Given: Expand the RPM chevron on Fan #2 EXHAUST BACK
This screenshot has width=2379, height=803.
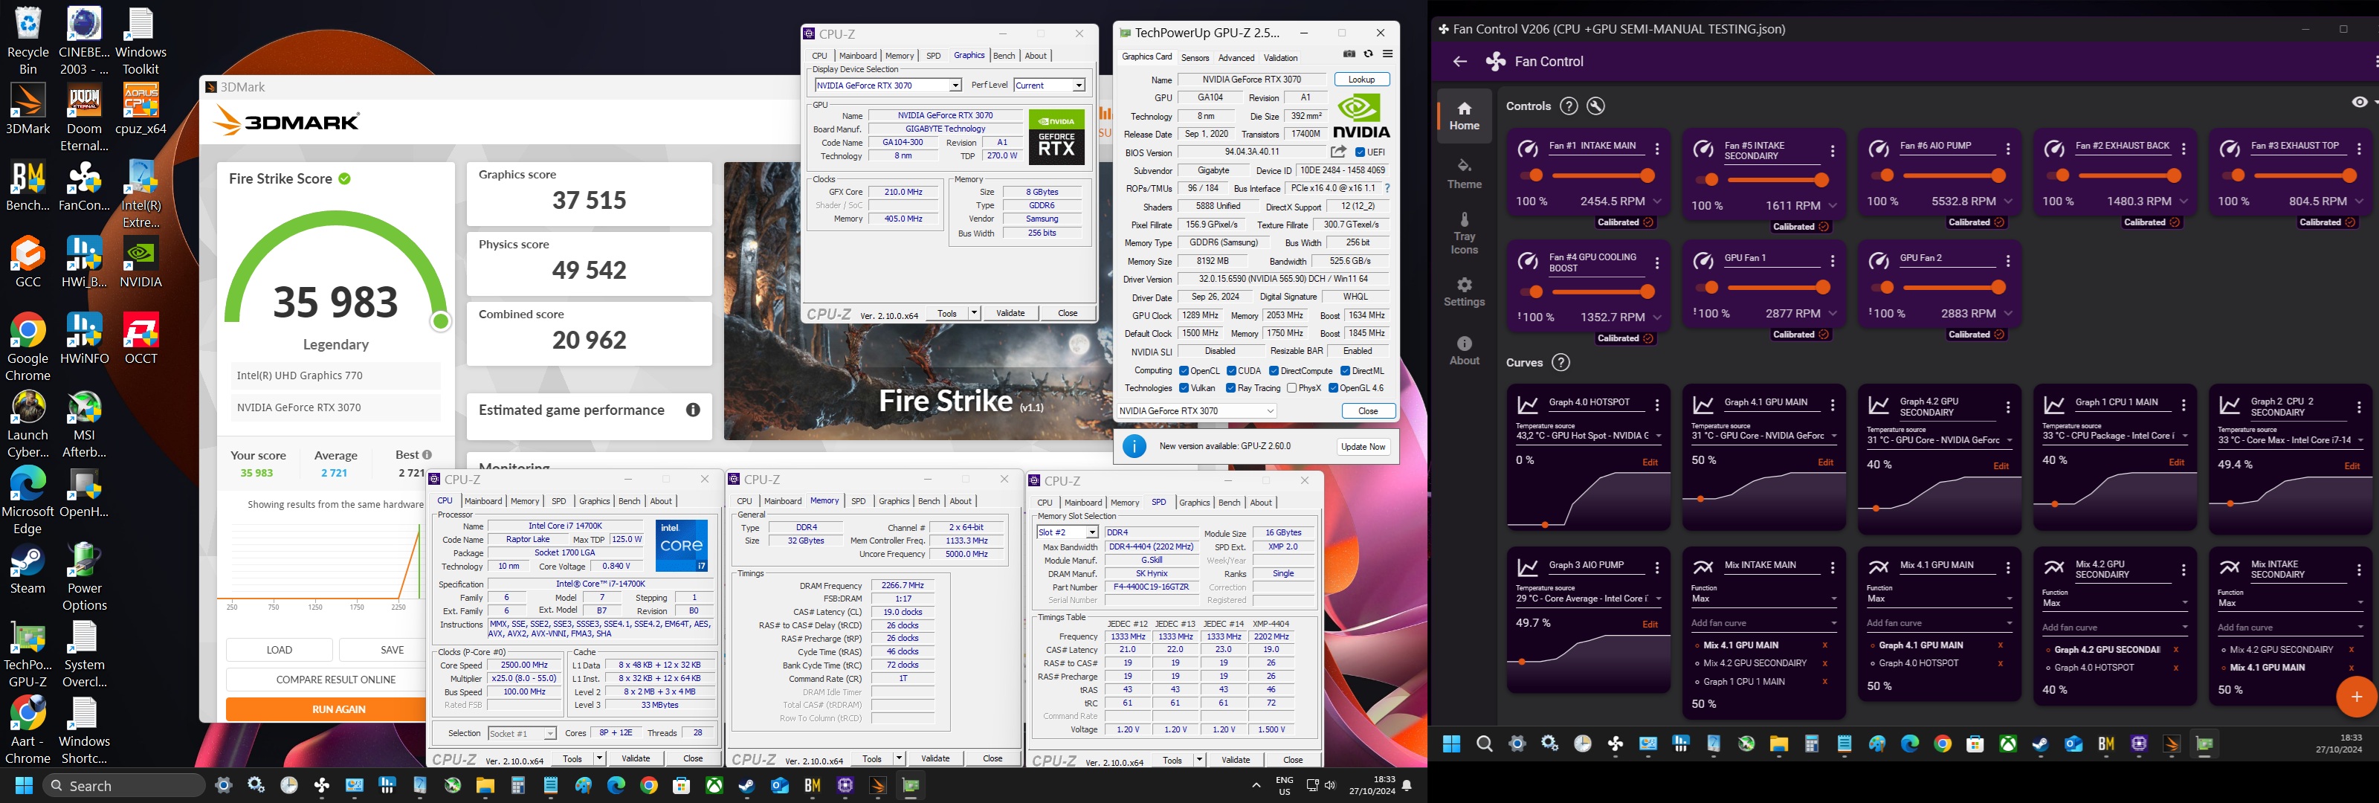Looking at the screenshot, I should 2184,201.
